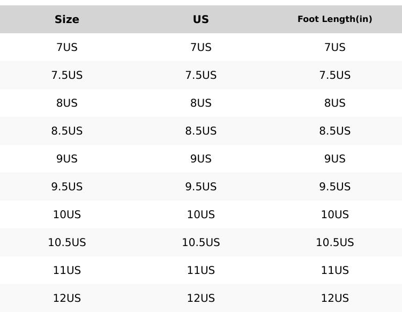The height and width of the screenshot is (312, 402).
Task: Click 12US in the US column
Action: (201, 298)
